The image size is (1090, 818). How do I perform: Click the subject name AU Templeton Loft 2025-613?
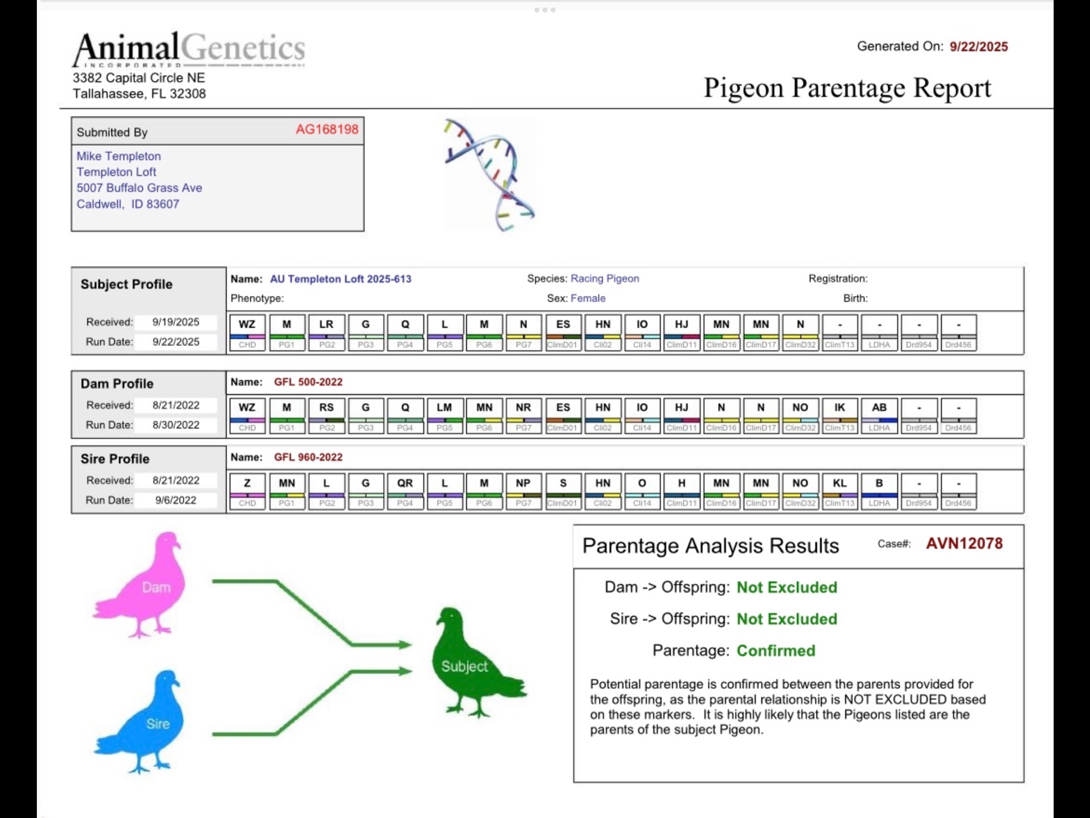pyautogui.click(x=340, y=279)
